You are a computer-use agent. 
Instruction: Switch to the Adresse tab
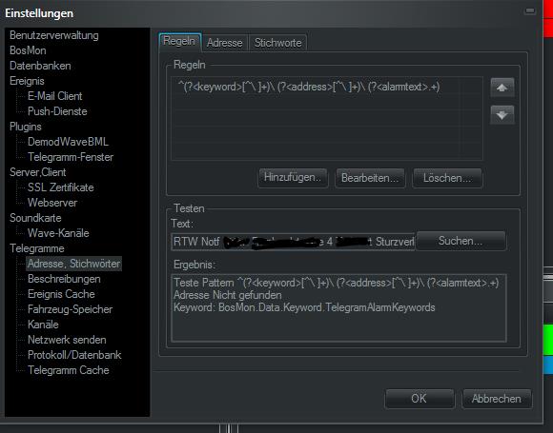(x=225, y=43)
